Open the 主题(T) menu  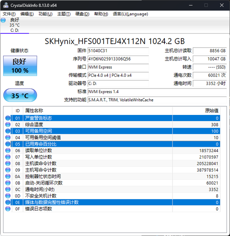tap(64, 14)
